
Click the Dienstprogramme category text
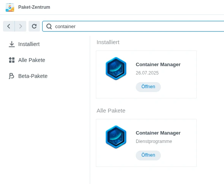(x=154, y=141)
